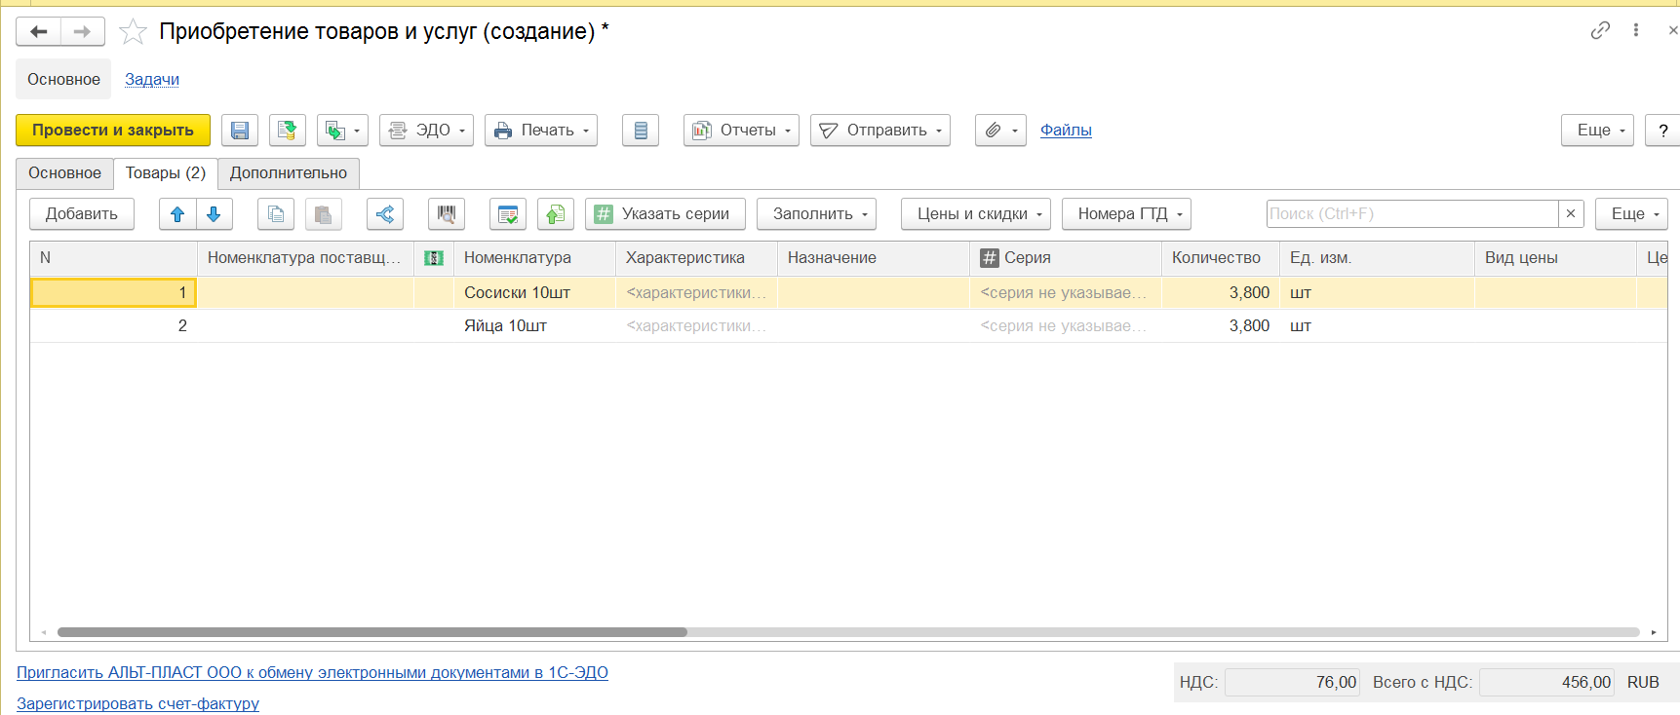
Task: Open the Зарегистрировать счет-фактуру link
Action: pos(137,703)
